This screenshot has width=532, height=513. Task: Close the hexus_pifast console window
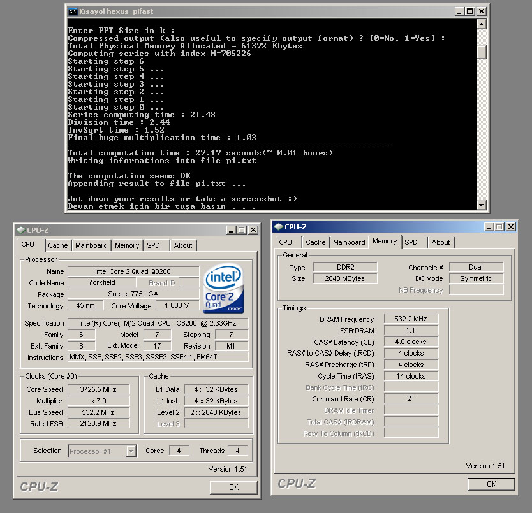click(481, 11)
